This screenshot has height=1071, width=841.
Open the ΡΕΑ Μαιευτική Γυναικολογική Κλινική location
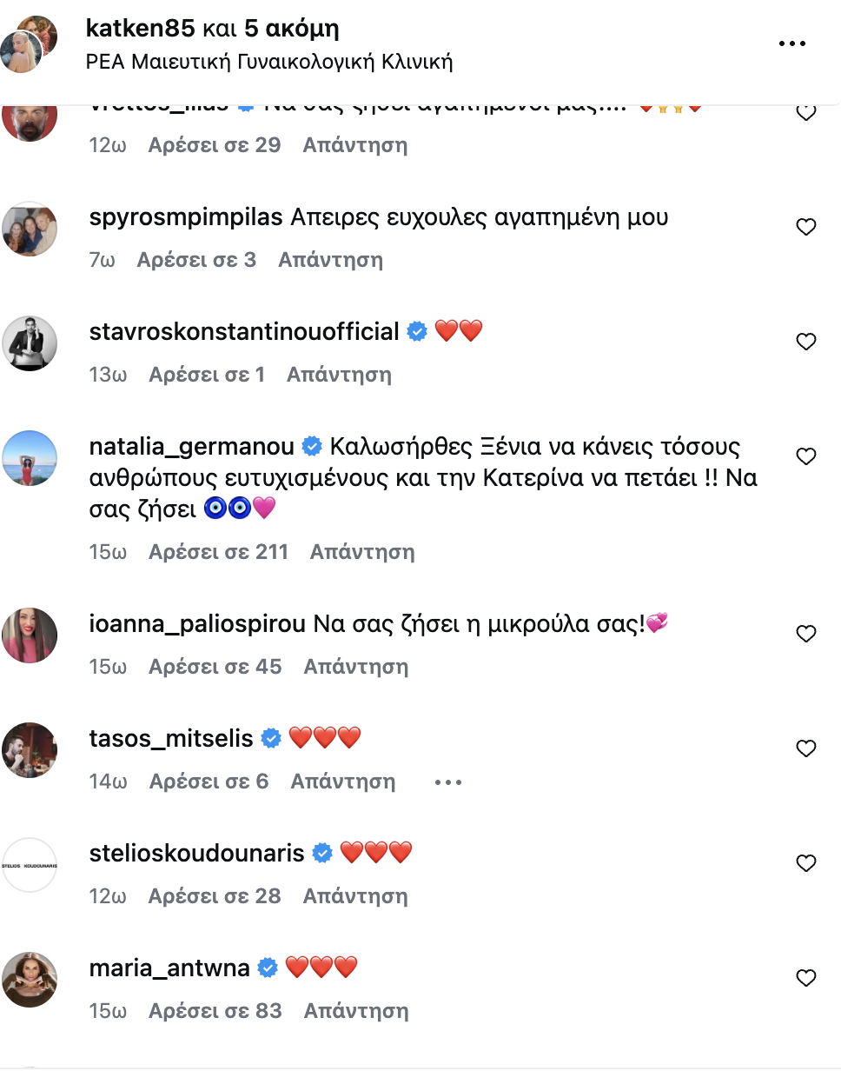(269, 62)
